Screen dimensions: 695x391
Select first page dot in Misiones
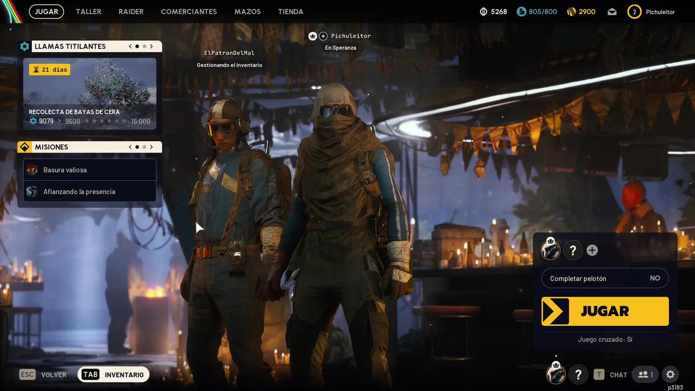137,147
